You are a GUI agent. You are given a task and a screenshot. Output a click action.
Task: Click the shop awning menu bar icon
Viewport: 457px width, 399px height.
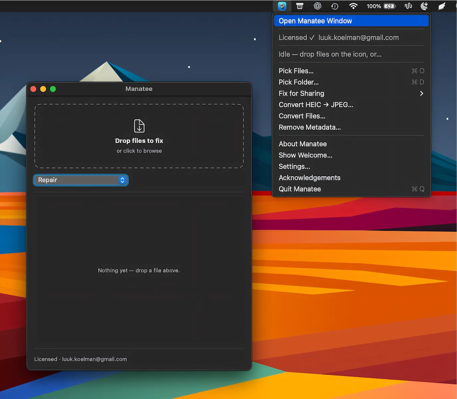(299, 6)
